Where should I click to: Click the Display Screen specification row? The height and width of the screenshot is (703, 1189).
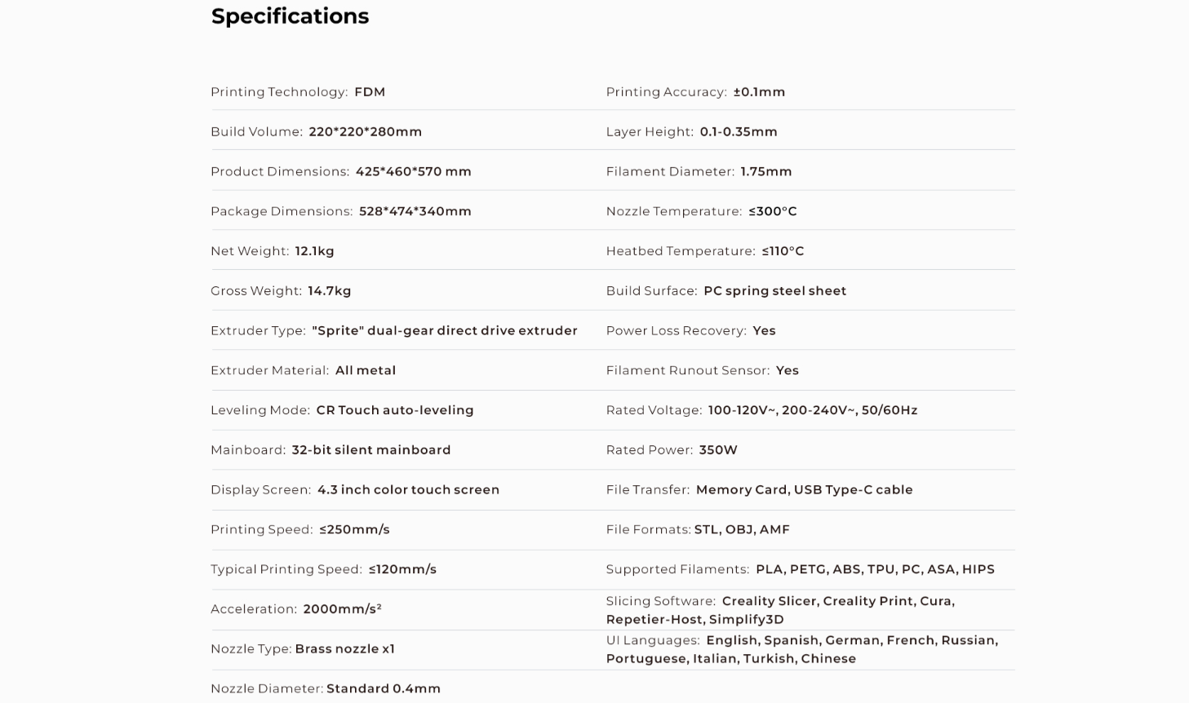(354, 489)
